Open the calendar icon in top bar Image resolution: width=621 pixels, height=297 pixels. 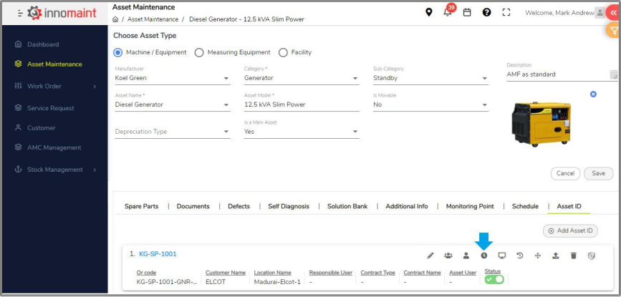(467, 12)
